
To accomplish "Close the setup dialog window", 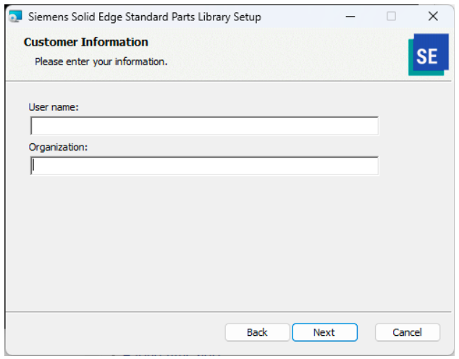I will [433, 17].
